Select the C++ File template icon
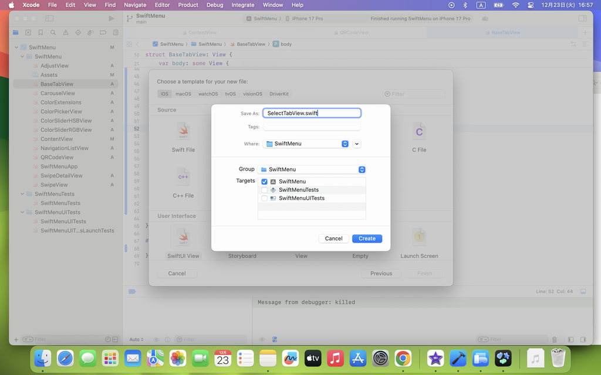This screenshot has height=375, width=601. point(183,176)
